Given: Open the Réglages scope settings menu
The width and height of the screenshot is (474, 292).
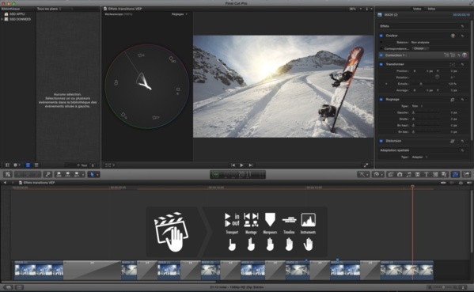Looking at the screenshot, I should pos(180,14).
